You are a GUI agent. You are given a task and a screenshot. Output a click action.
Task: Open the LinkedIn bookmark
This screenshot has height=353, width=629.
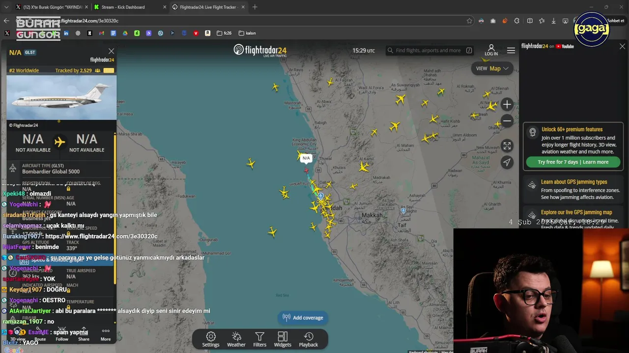pos(66,33)
